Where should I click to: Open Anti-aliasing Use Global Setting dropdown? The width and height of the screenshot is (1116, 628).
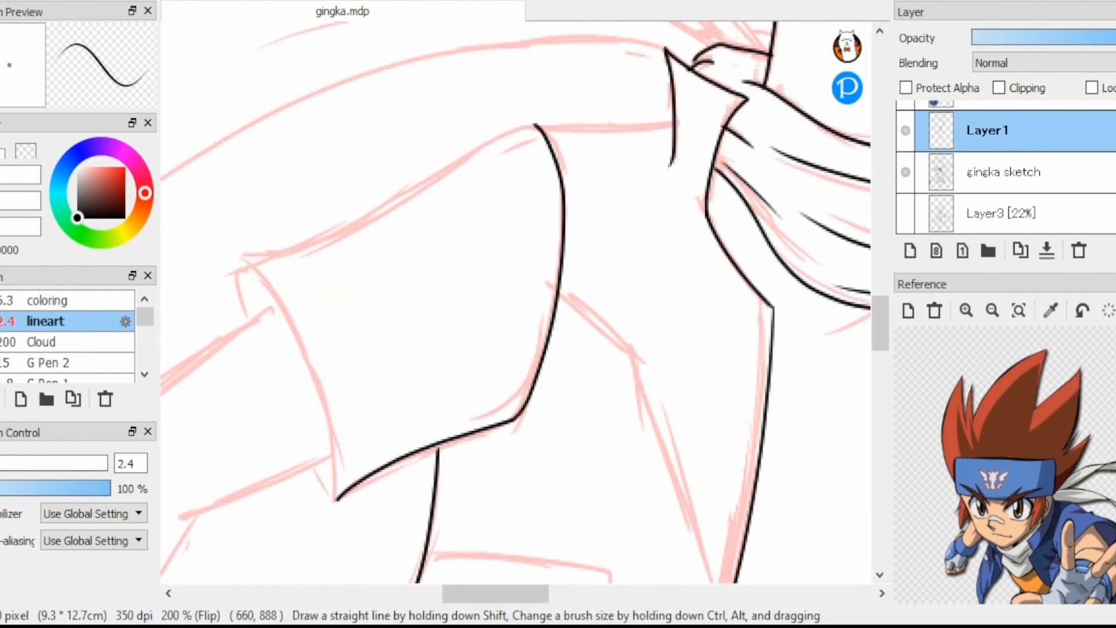click(93, 540)
